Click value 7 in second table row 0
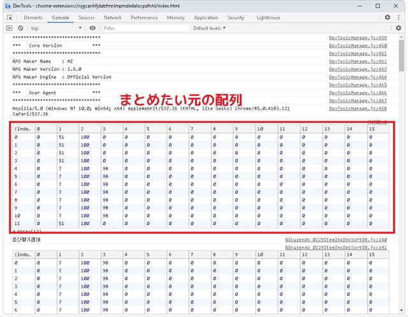This screenshot has height=317, width=408. (x=60, y=263)
